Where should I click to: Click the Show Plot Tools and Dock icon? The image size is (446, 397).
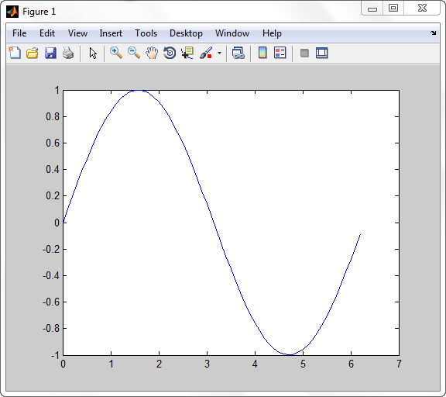[321, 53]
